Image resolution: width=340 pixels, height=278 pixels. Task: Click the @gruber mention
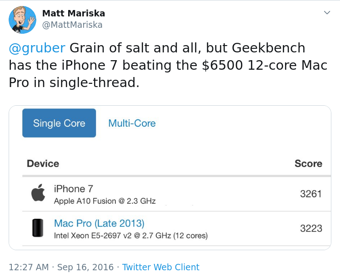[37, 48]
